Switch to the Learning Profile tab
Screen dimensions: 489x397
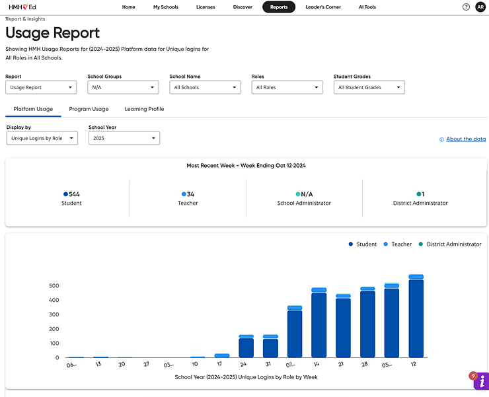[x=145, y=109]
